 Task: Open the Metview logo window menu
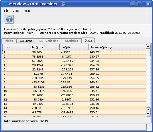click(x=5, y=4)
